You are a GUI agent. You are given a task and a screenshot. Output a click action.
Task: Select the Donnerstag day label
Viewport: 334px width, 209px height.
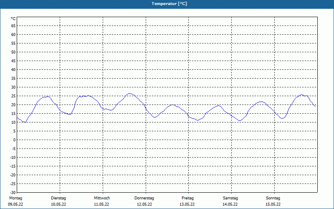click(x=144, y=198)
